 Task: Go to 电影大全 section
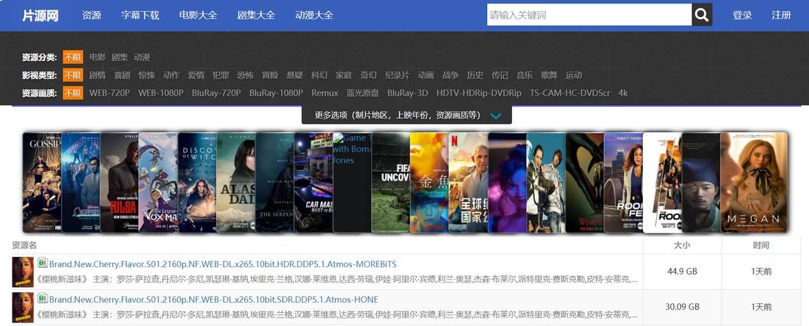[198, 16]
